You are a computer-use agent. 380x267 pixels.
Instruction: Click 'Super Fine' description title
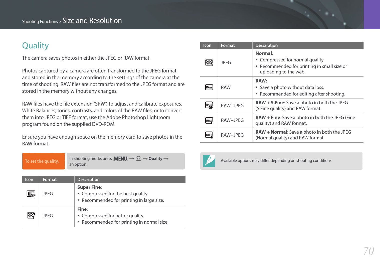[x=89, y=187]
